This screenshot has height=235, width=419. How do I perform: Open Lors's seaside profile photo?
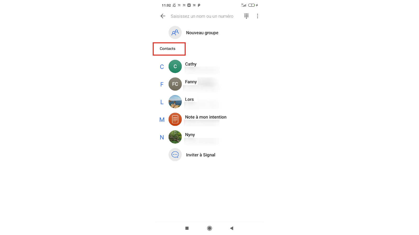tap(175, 102)
